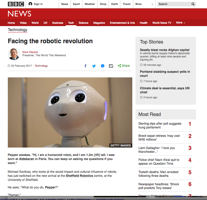Email the article using envelope icon
The height and width of the screenshot is (200, 207).
111,66
